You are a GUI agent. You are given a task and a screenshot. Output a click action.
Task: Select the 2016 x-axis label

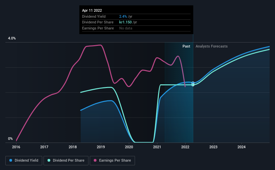coord(16,147)
